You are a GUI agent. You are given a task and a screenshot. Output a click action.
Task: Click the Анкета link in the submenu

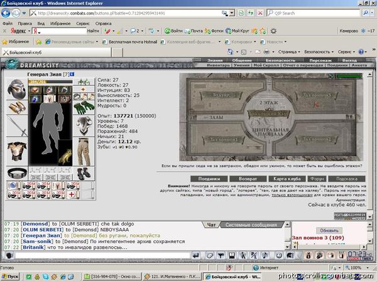[x=359, y=65]
